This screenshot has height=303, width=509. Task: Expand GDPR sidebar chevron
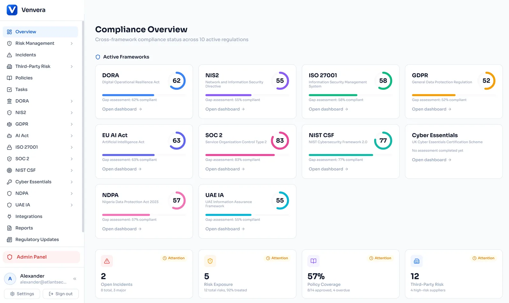(x=72, y=124)
